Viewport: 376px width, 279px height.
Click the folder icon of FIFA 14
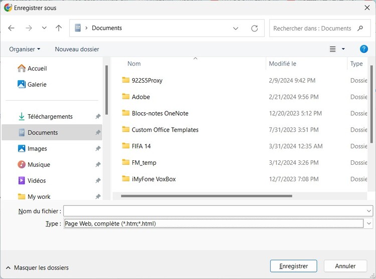click(126, 146)
